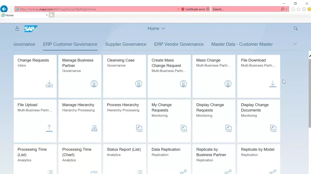This screenshot has width=311, height=174.
Task: Open the Display Change Documents tile
Action: click(259, 121)
